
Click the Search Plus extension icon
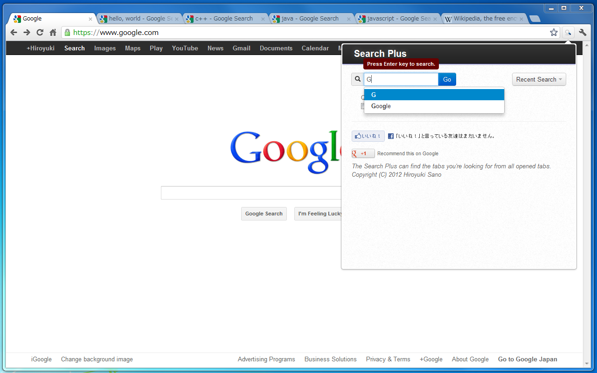point(568,32)
